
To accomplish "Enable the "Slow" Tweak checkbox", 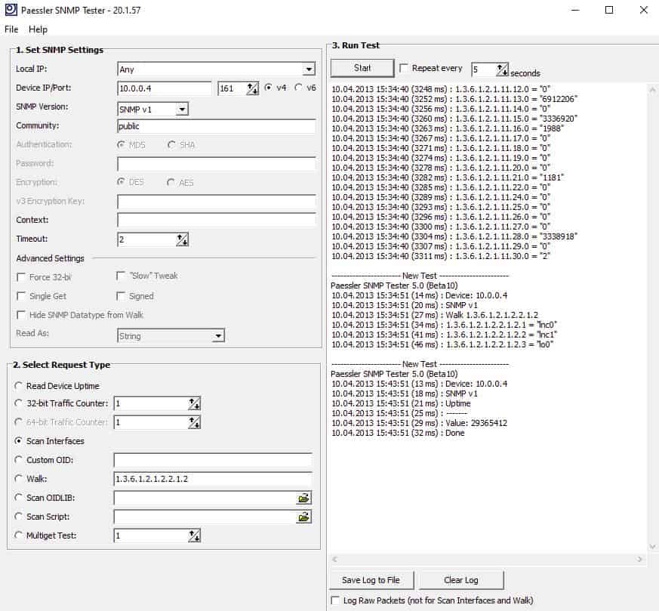I will tap(121, 276).
